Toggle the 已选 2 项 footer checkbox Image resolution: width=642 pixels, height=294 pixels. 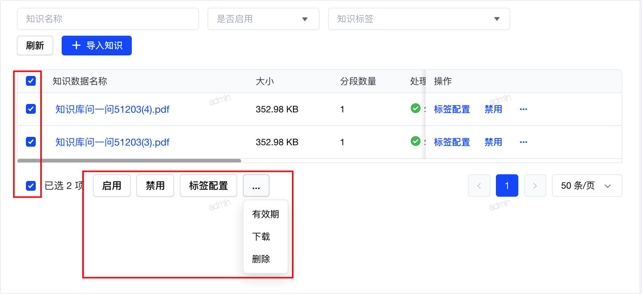pyautogui.click(x=31, y=185)
